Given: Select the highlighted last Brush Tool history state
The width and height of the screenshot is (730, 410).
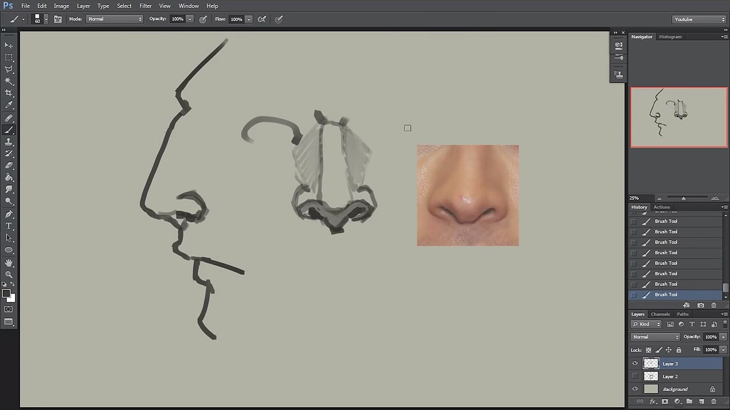Looking at the screenshot, I should 676,294.
